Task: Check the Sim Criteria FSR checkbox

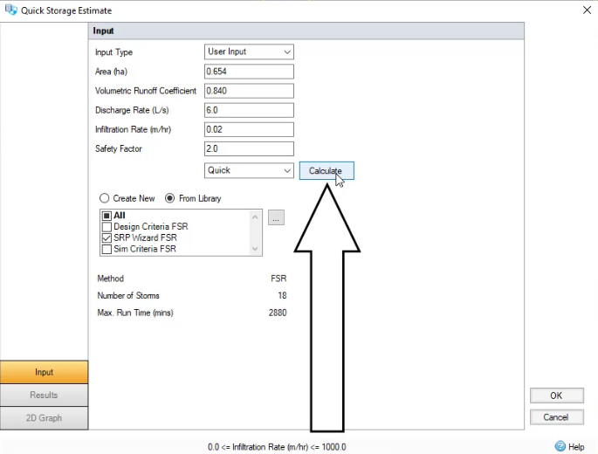Action: click(107, 249)
